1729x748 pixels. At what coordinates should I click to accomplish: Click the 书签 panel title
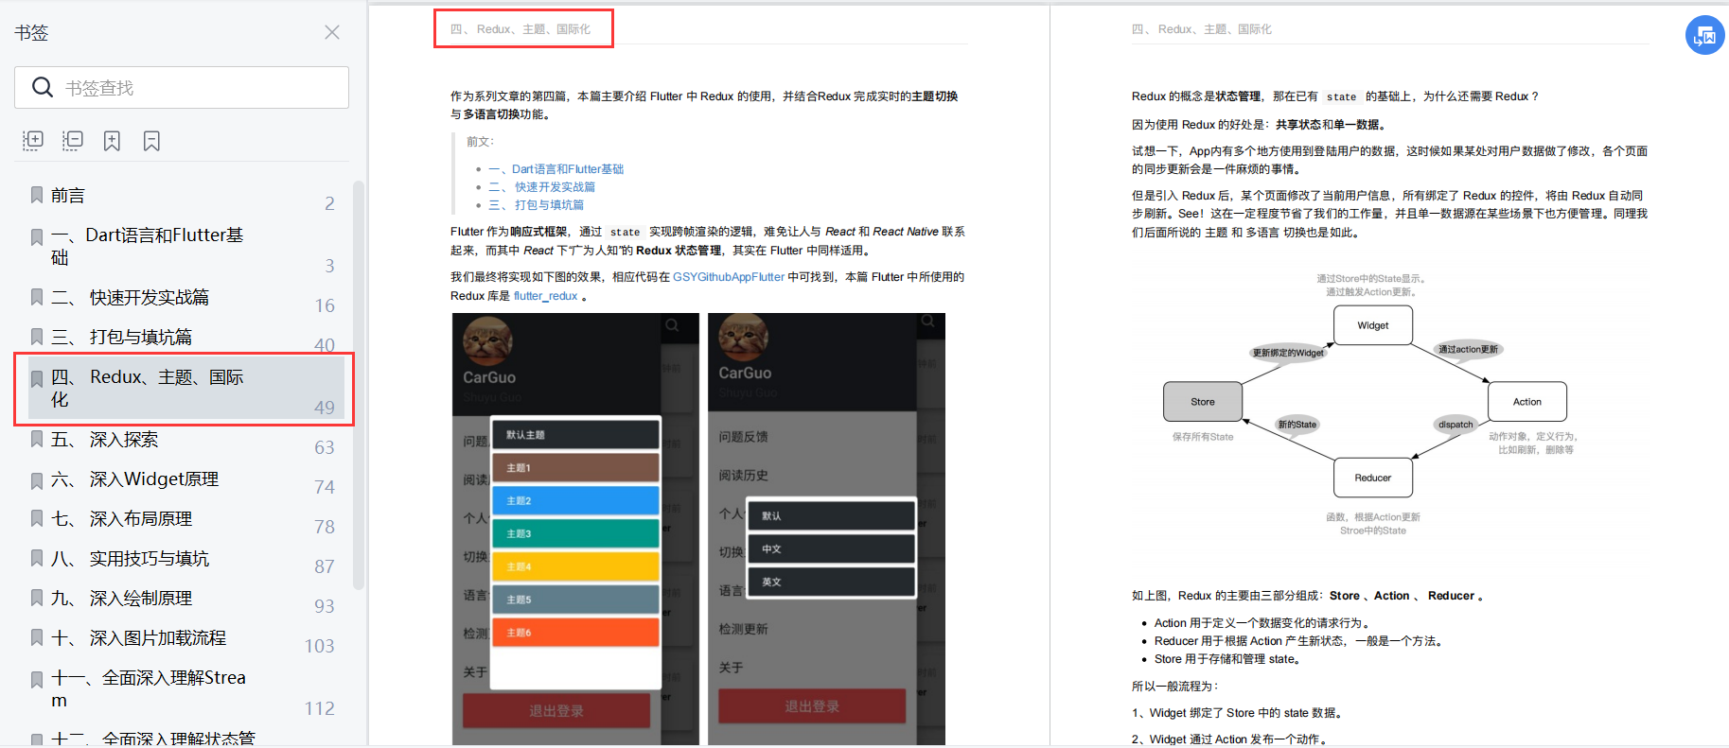click(x=31, y=33)
